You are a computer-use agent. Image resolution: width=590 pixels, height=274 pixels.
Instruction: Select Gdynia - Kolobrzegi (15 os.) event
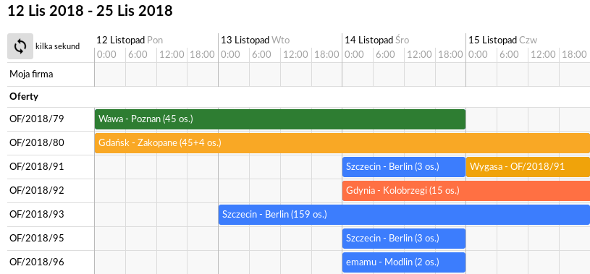tap(466, 191)
